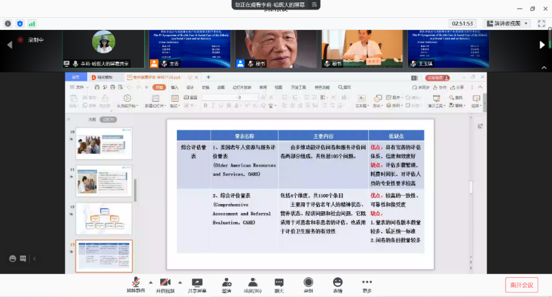
Task: Switch to the Insert tab in shared presentation
Action: pyautogui.click(x=174, y=87)
